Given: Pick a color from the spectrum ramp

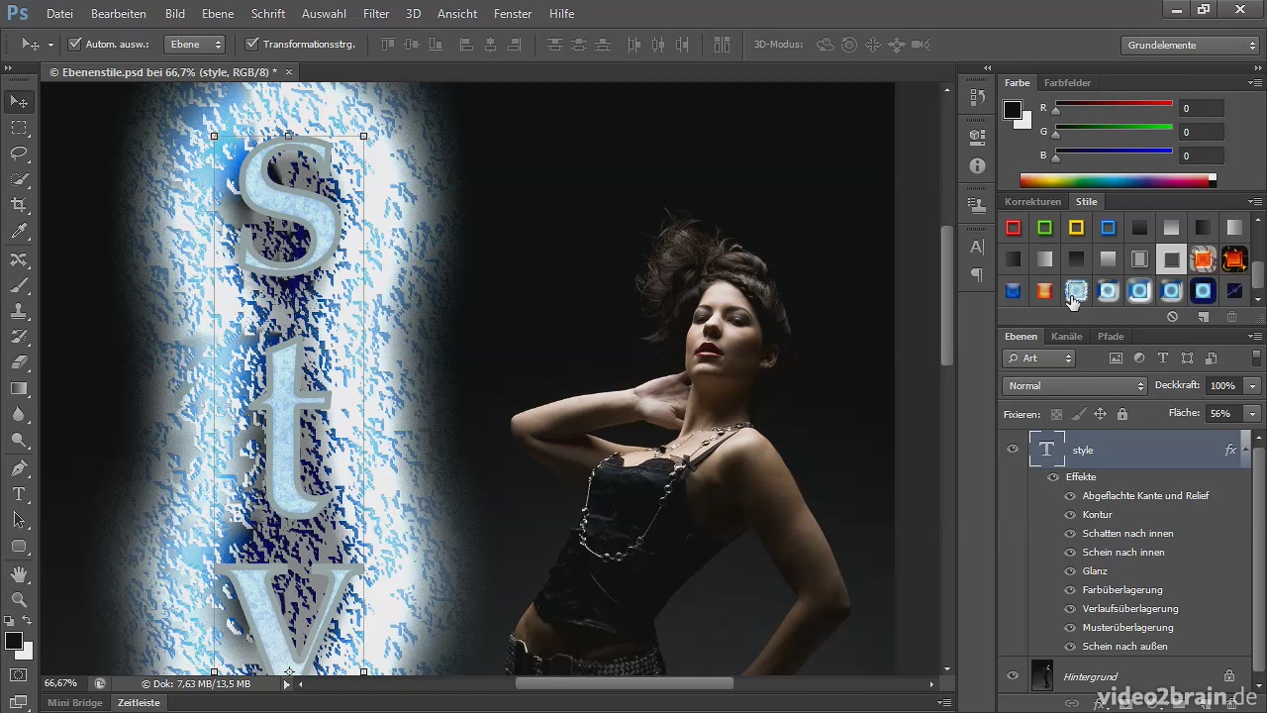Looking at the screenshot, I should (x=1115, y=180).
